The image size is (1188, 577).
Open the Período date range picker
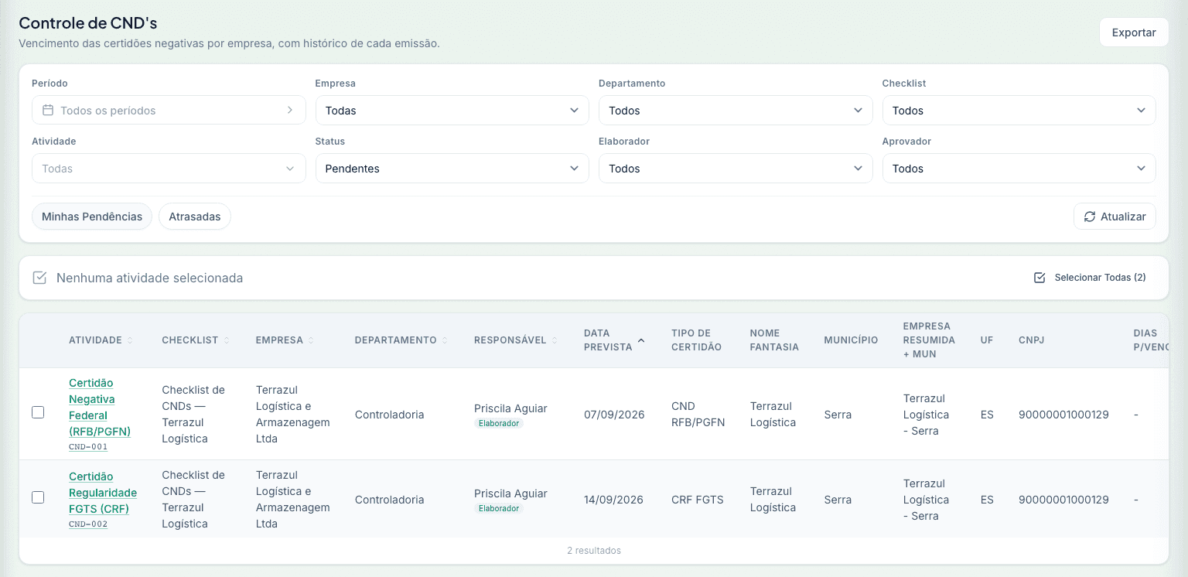tap(169, 111)
